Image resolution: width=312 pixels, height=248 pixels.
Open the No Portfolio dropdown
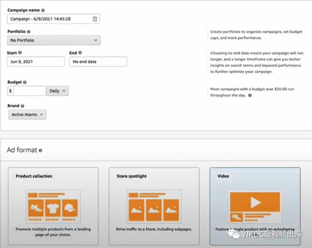[54, 40]
